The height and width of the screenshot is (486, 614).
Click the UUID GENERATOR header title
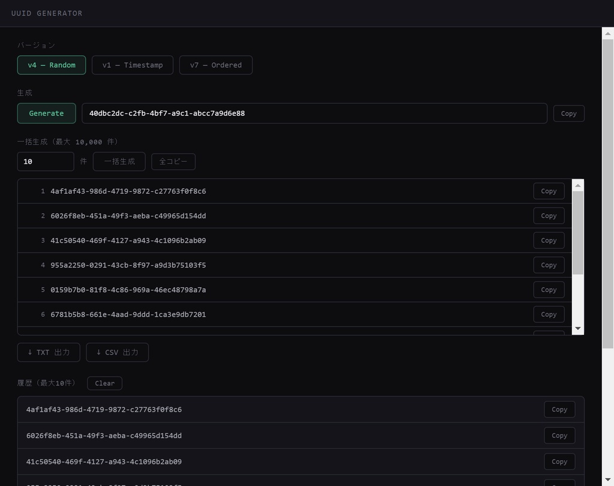47,13
